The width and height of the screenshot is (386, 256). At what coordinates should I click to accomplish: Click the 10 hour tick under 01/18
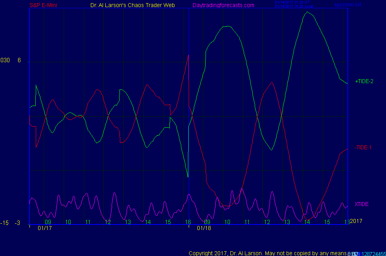click(x=227, y=222)
